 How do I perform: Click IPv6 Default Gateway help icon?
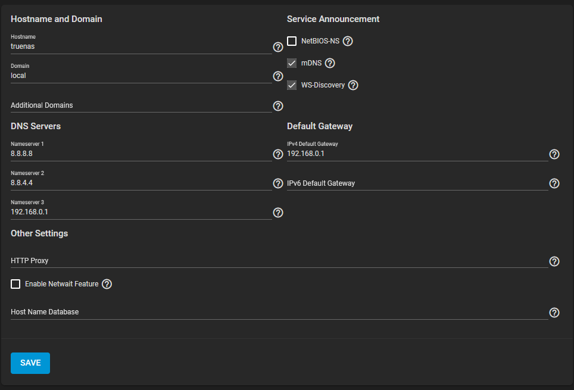pyautogui.click(x=554, y=183)
